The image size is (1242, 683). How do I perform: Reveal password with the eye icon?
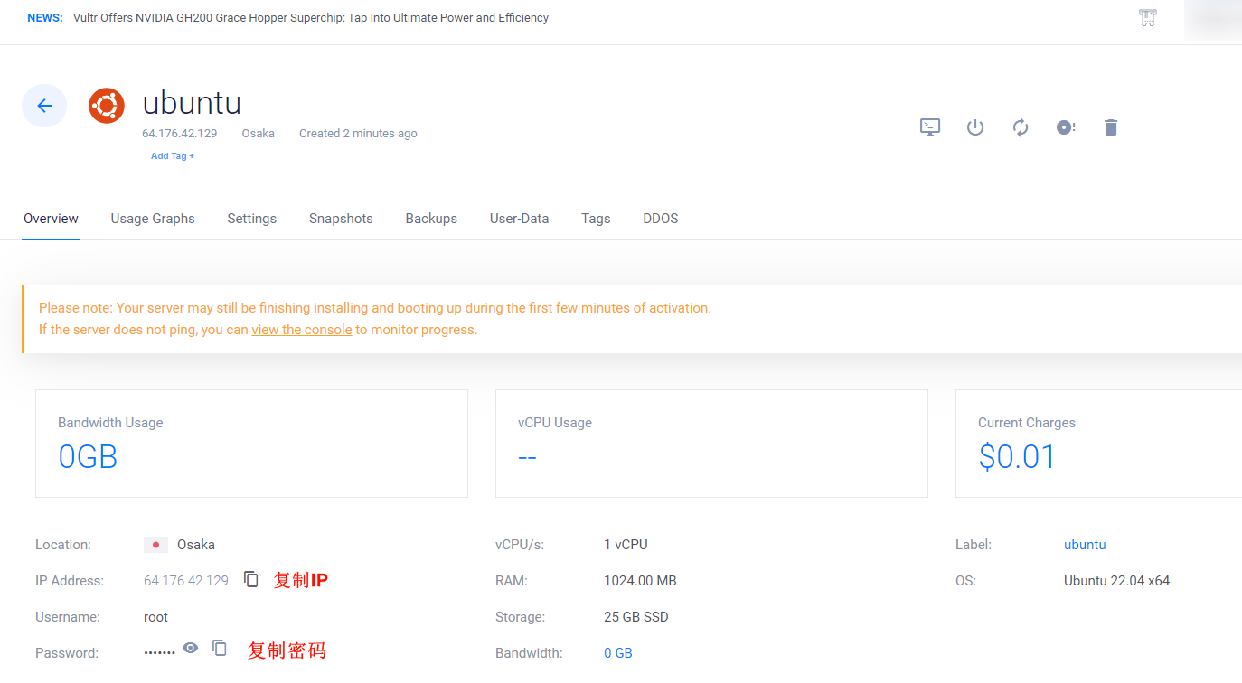pyautogui.click(x=190, y=648)
